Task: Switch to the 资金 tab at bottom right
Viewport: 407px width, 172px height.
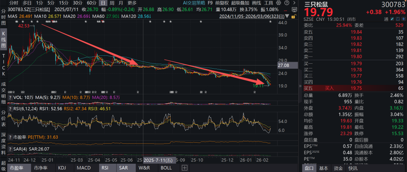Action: 338,168
